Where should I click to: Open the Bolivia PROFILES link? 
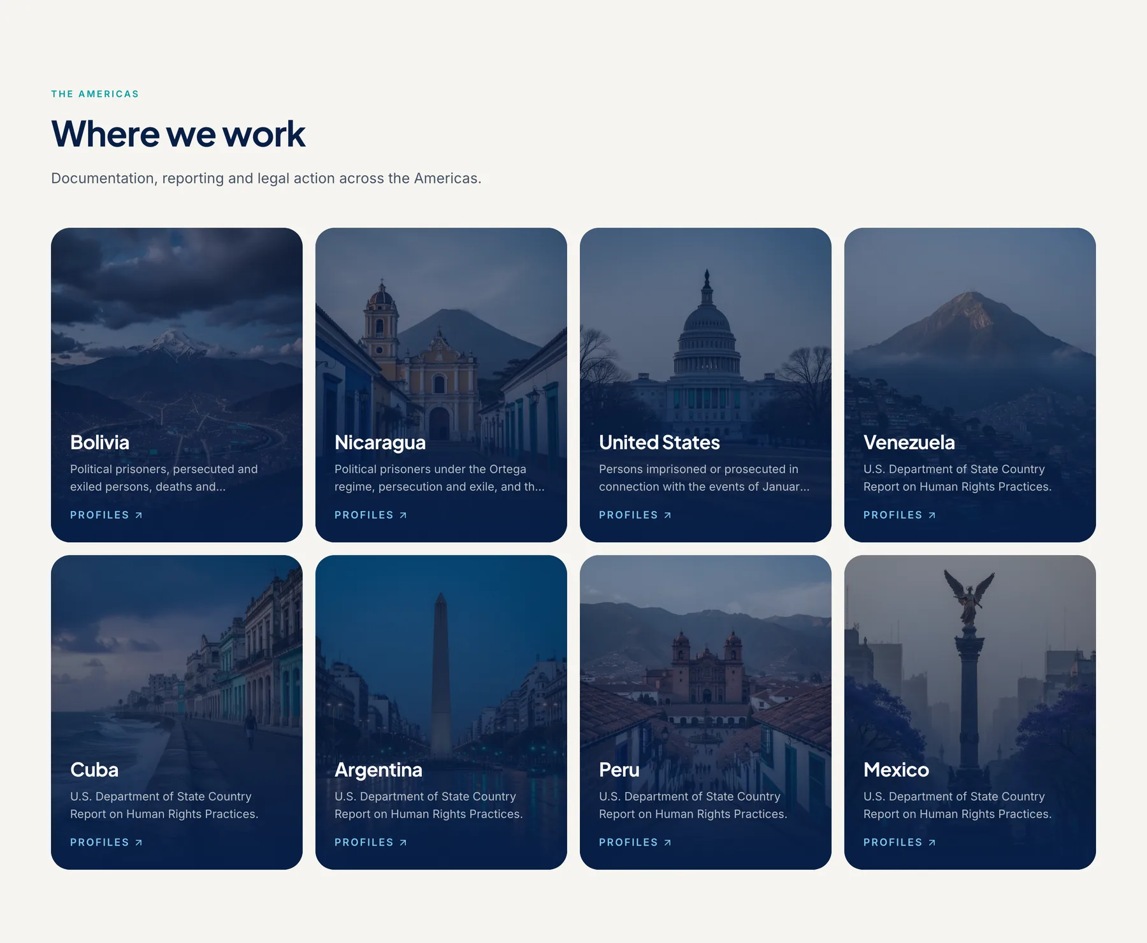106,515
